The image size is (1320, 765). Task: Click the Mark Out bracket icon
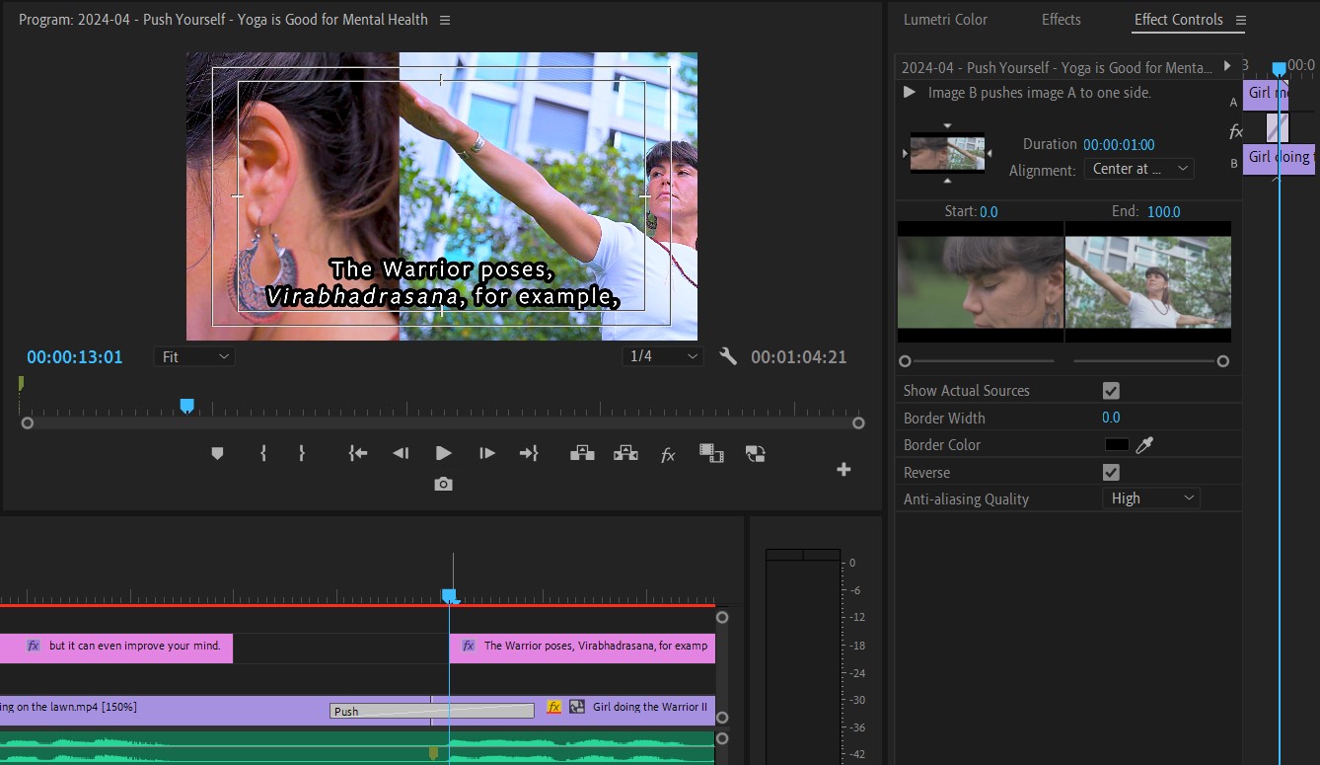coord(302,453)
